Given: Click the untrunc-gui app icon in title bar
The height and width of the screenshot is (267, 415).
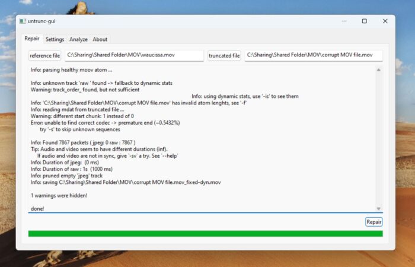Looking at the screenshot, I should click(23, 21).
